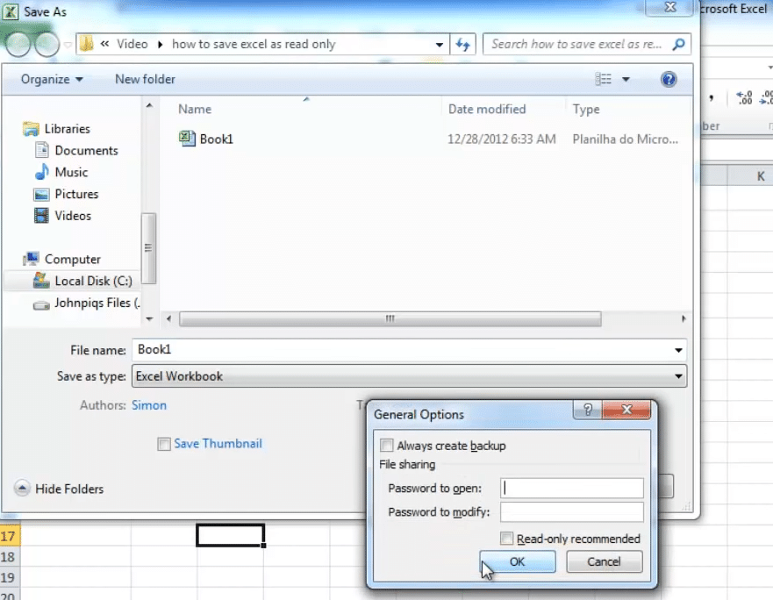Open the Organize dropdown menu
Image resolution: width=773 pixels, height=600 pixels.
(x=51, y=79)
